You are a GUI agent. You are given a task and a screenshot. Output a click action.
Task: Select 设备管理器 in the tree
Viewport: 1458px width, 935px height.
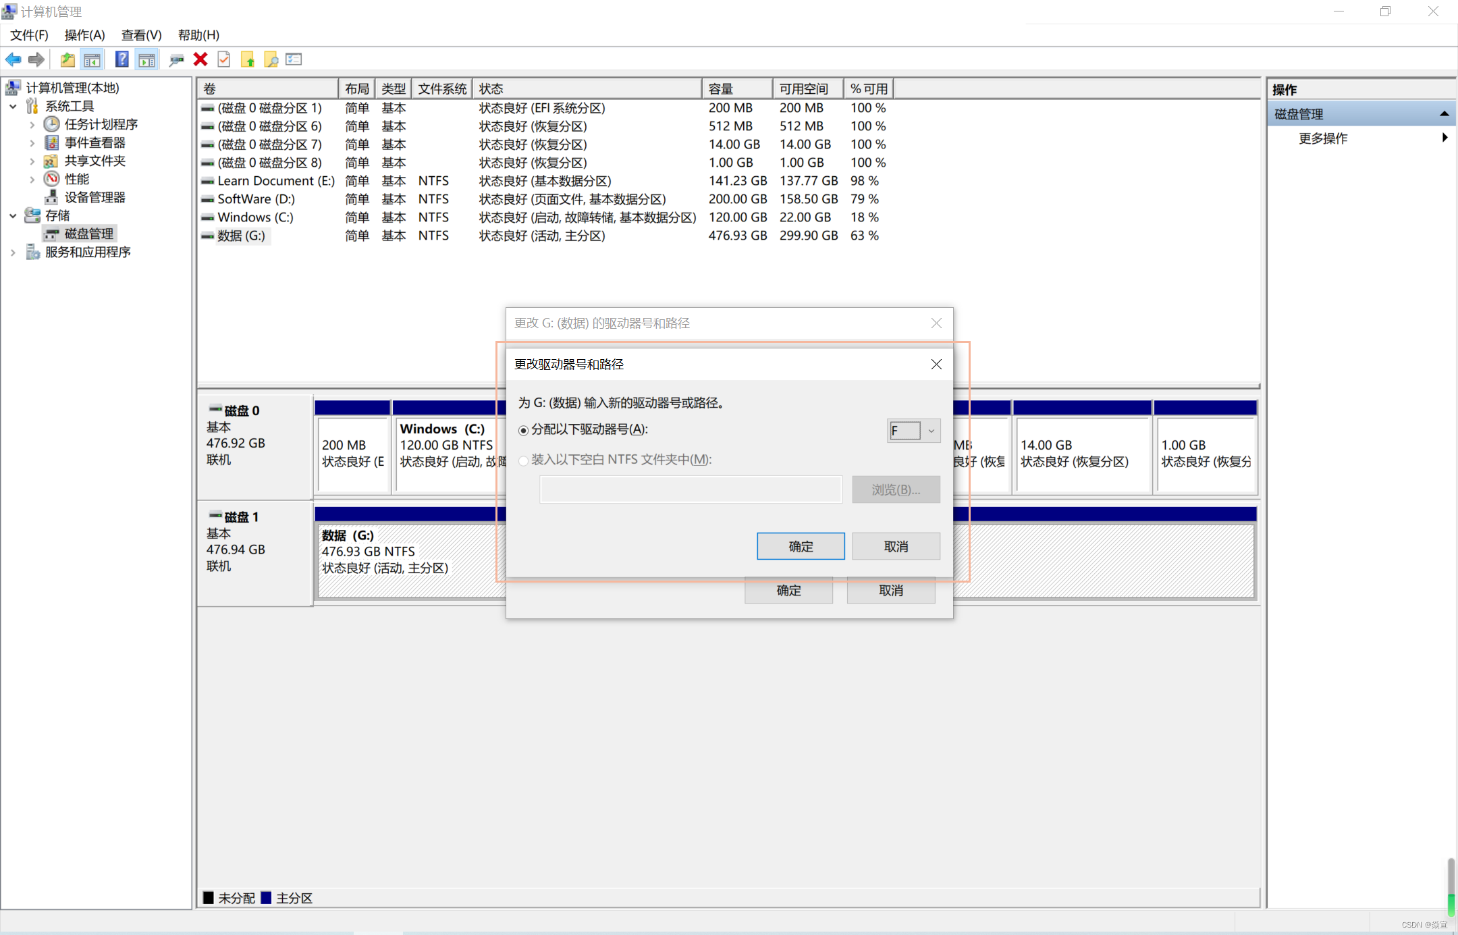tap(94, 197)
